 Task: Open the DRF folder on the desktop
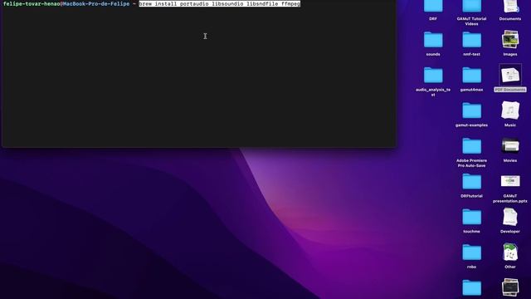pyautogui.click(x=433, y=6)
